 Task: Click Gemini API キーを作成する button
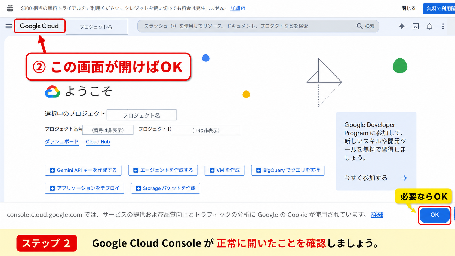click(83, 170)
